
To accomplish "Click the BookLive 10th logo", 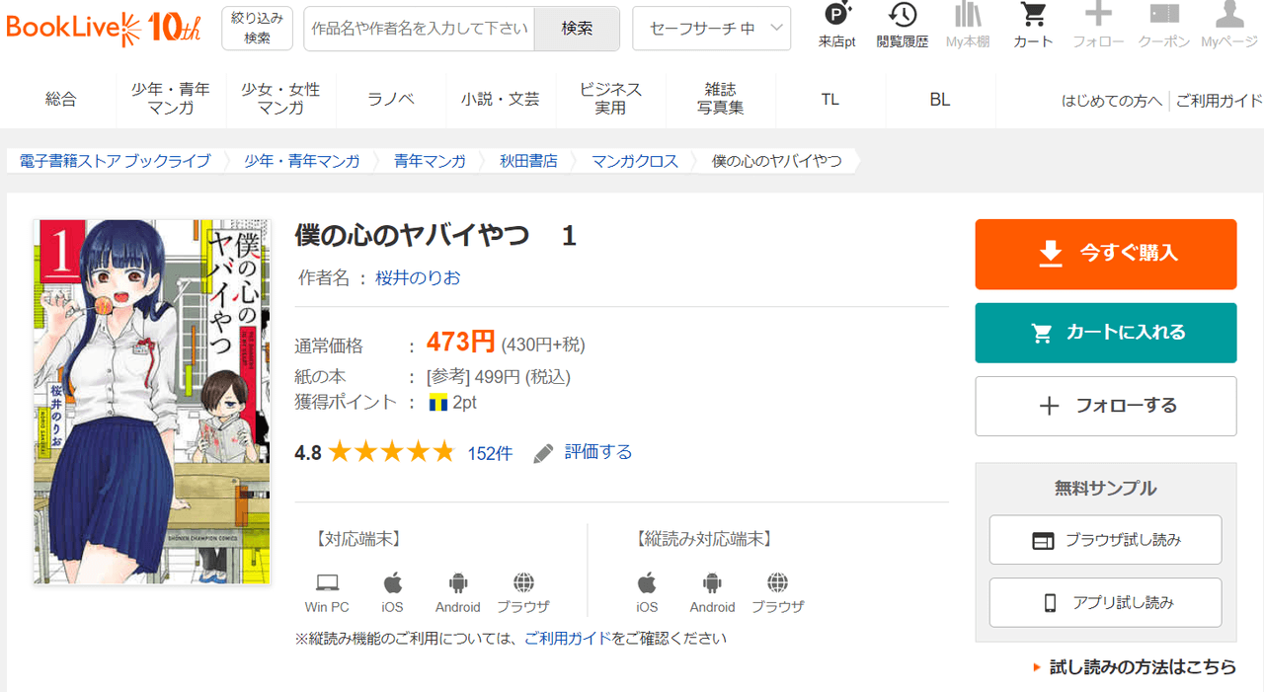I will point(104,28).
